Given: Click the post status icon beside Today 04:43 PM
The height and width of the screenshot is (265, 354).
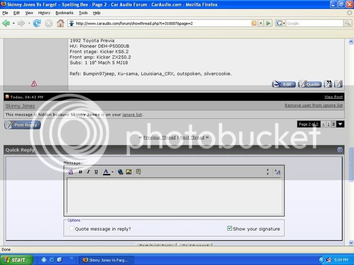Looking at the screenshot, I should (7, 97).
